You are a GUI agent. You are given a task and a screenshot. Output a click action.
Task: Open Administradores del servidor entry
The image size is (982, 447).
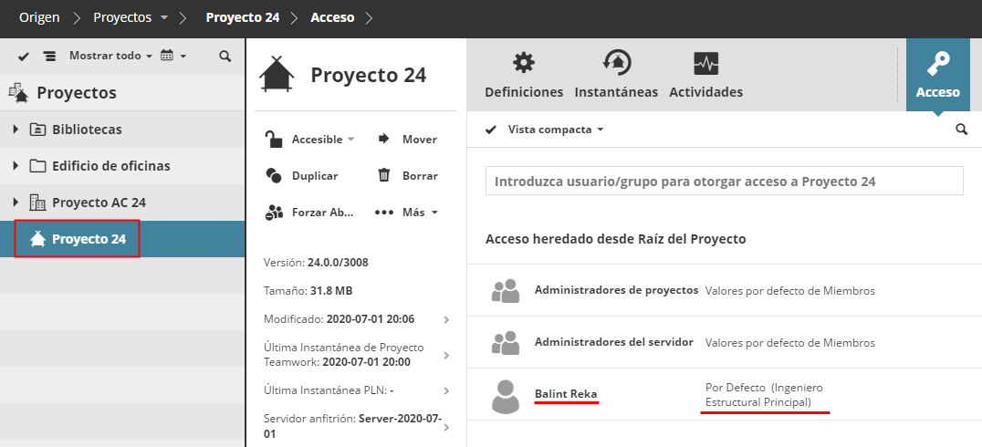613,342
